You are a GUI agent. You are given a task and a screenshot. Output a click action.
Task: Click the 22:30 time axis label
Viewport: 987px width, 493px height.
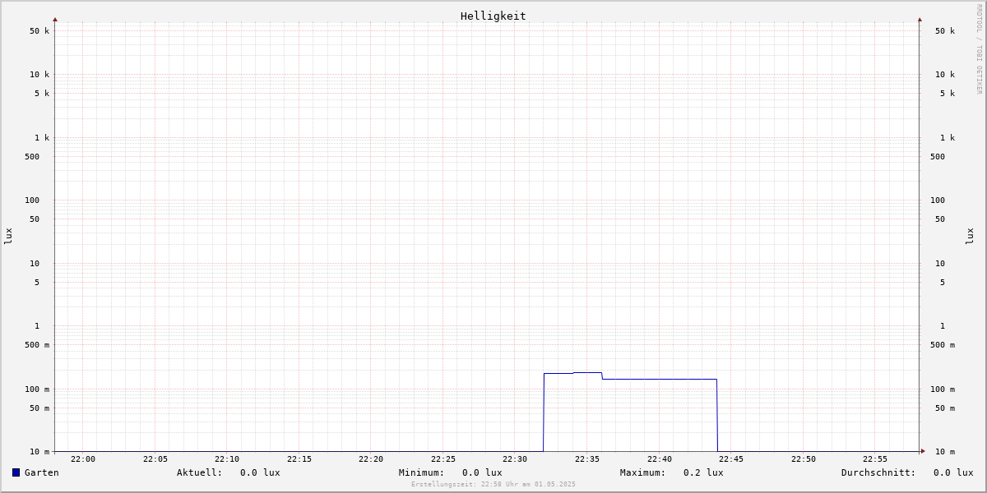pos(515,459)
